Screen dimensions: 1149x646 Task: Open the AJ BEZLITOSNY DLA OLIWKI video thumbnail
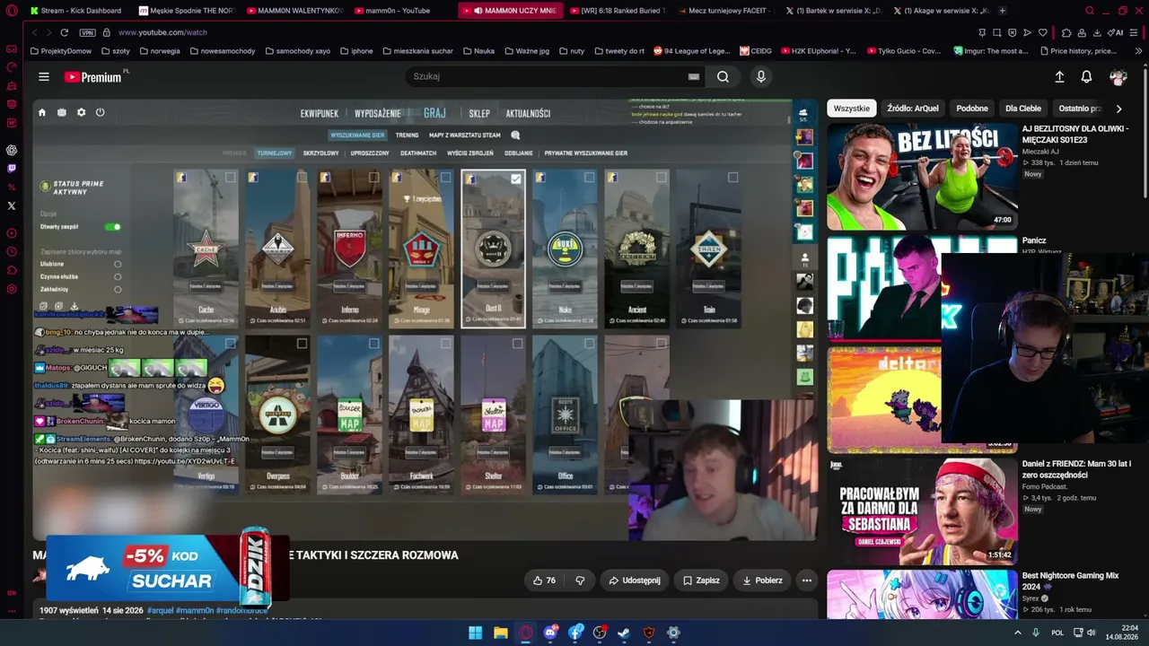point(922,177)
